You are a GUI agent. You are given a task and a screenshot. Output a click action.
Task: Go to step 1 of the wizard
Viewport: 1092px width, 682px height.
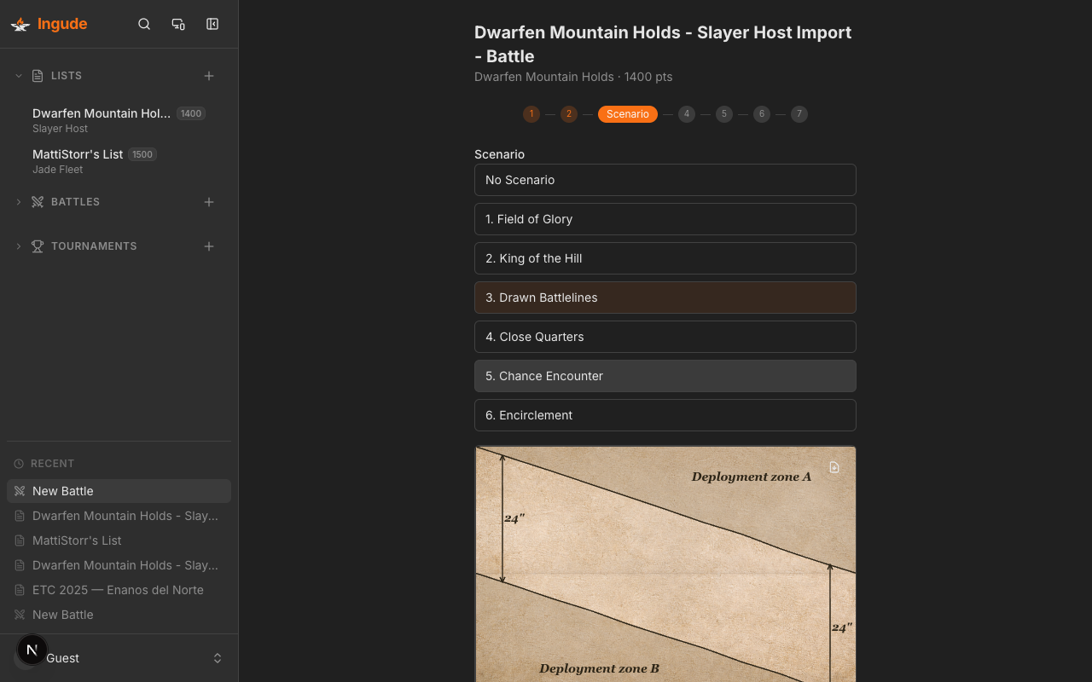click(531, 114)
